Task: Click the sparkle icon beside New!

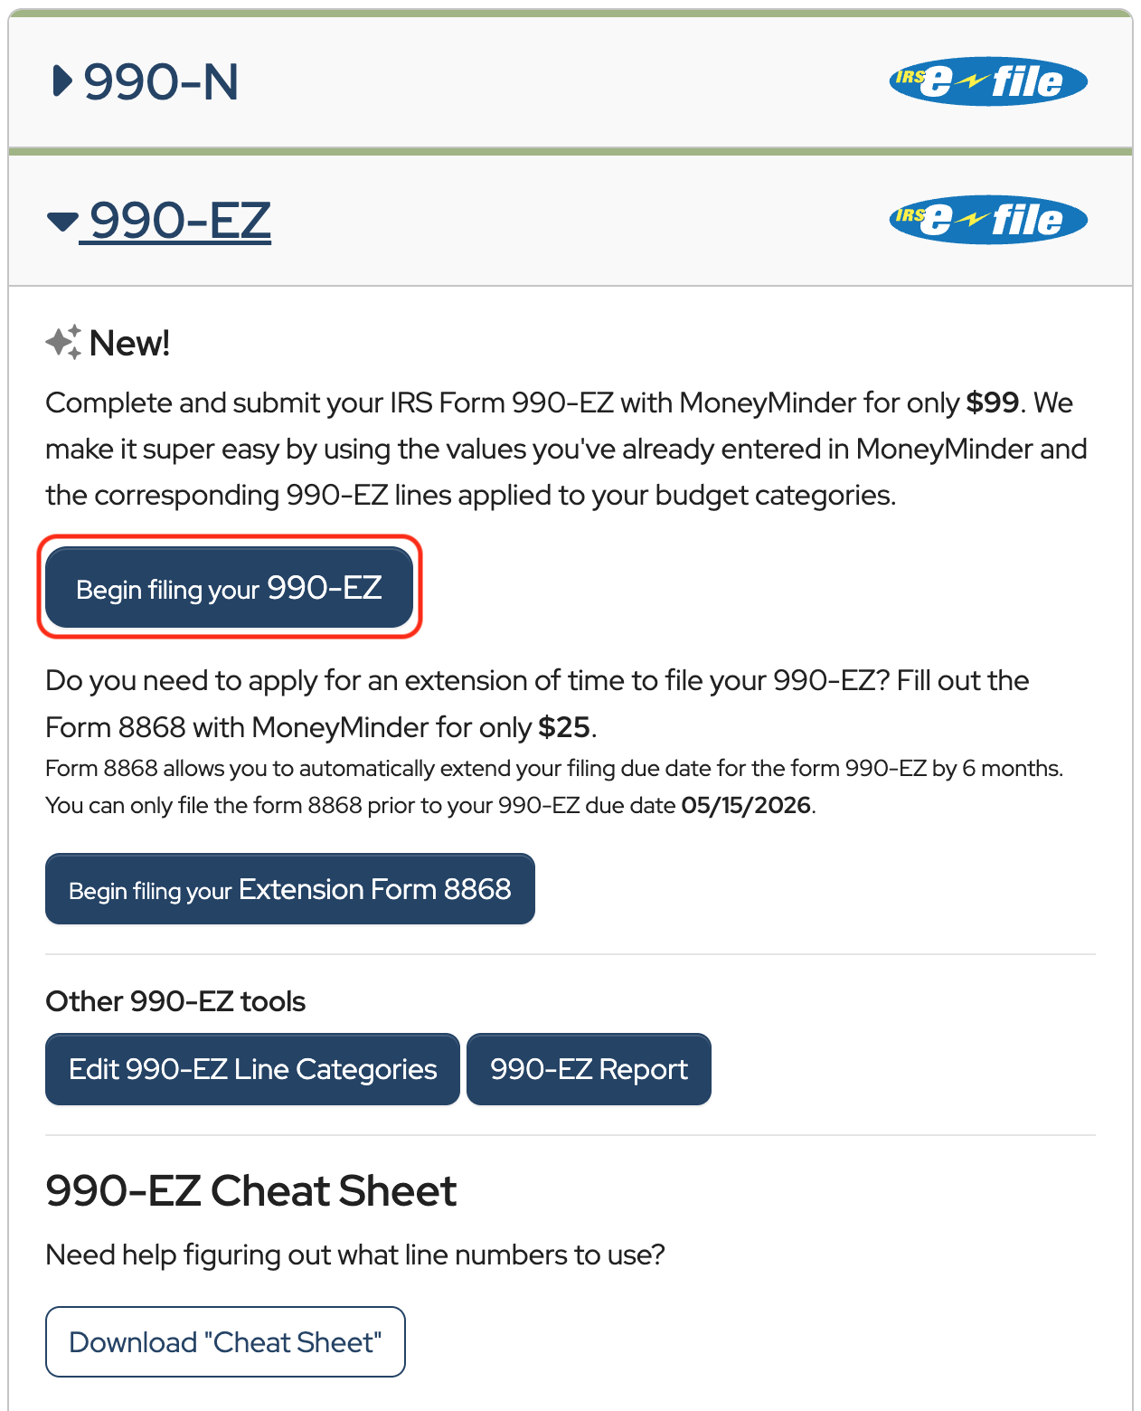Action: (x=63, y=342)
